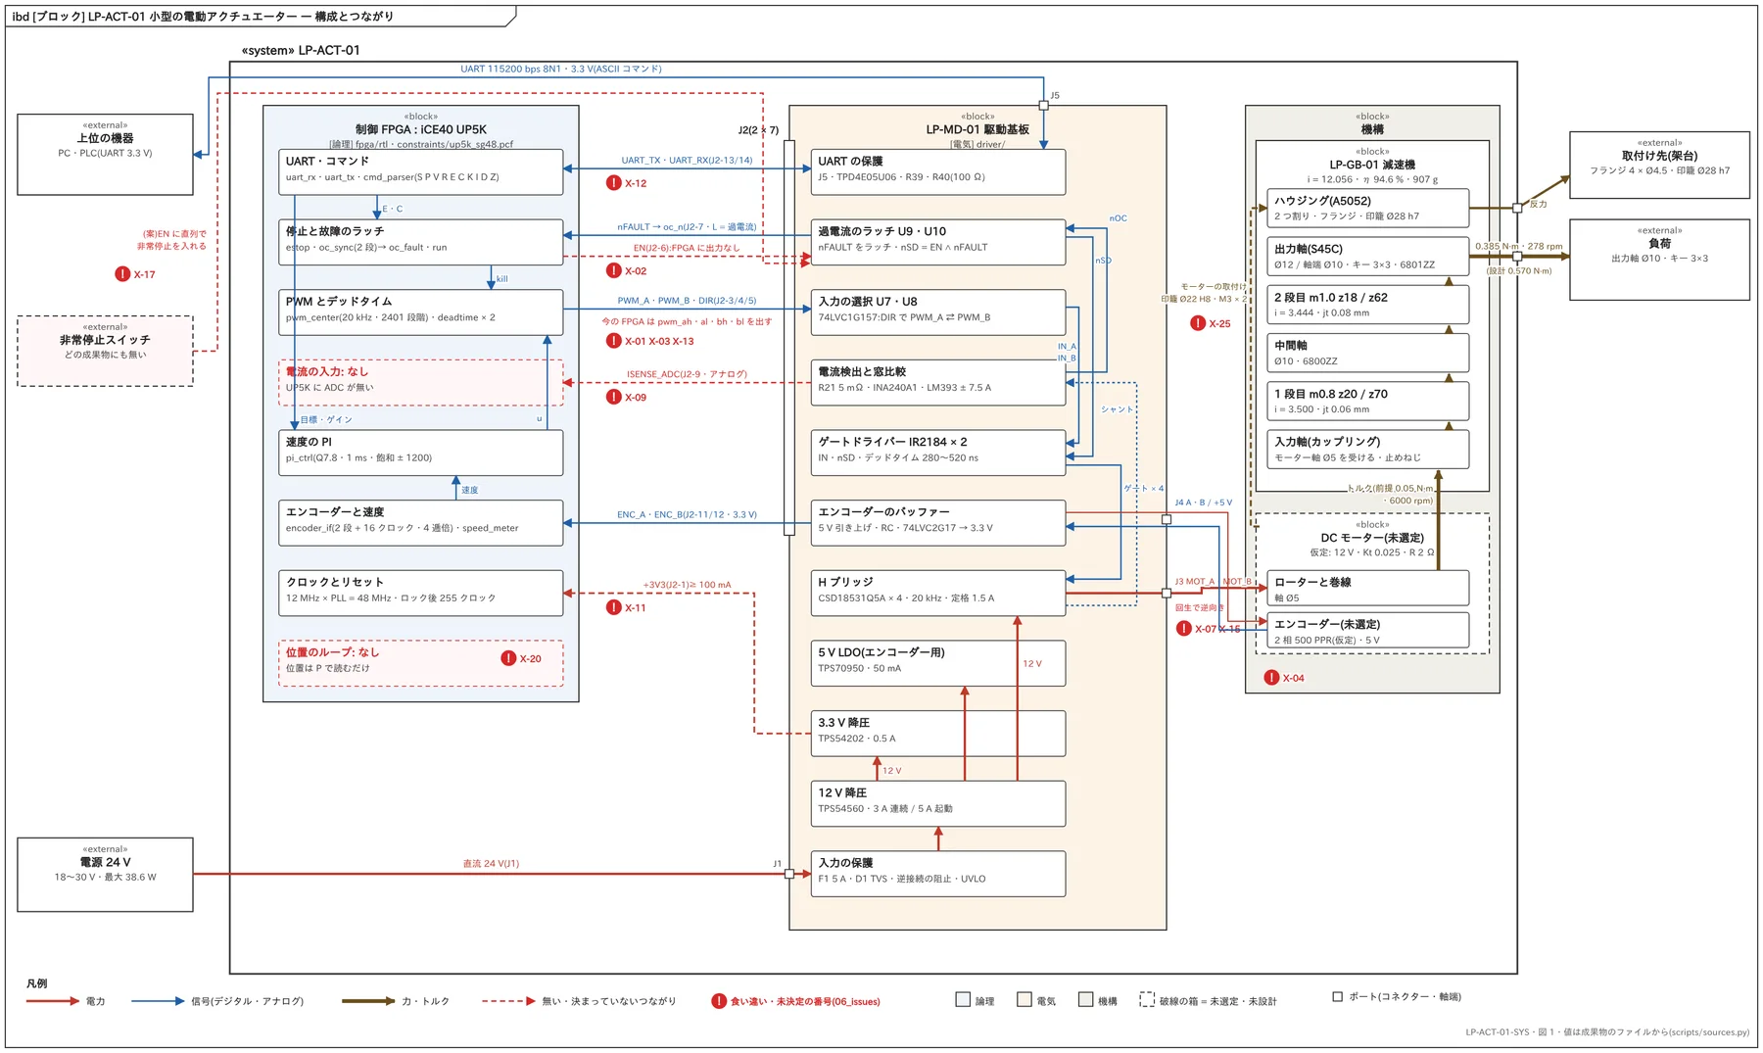Click the port symbol in the legend
This screenshot has height=1053, width=1763.
pos(1337,996)
